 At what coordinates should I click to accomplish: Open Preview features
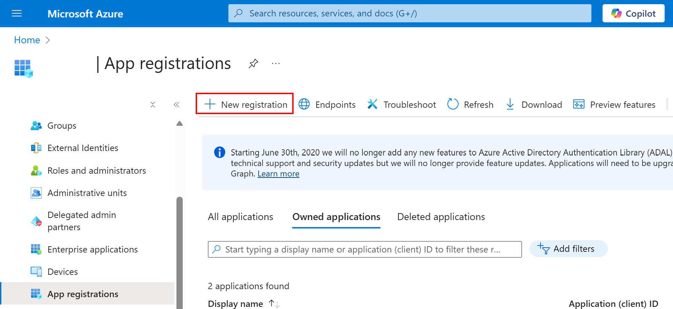click(614, 104)
